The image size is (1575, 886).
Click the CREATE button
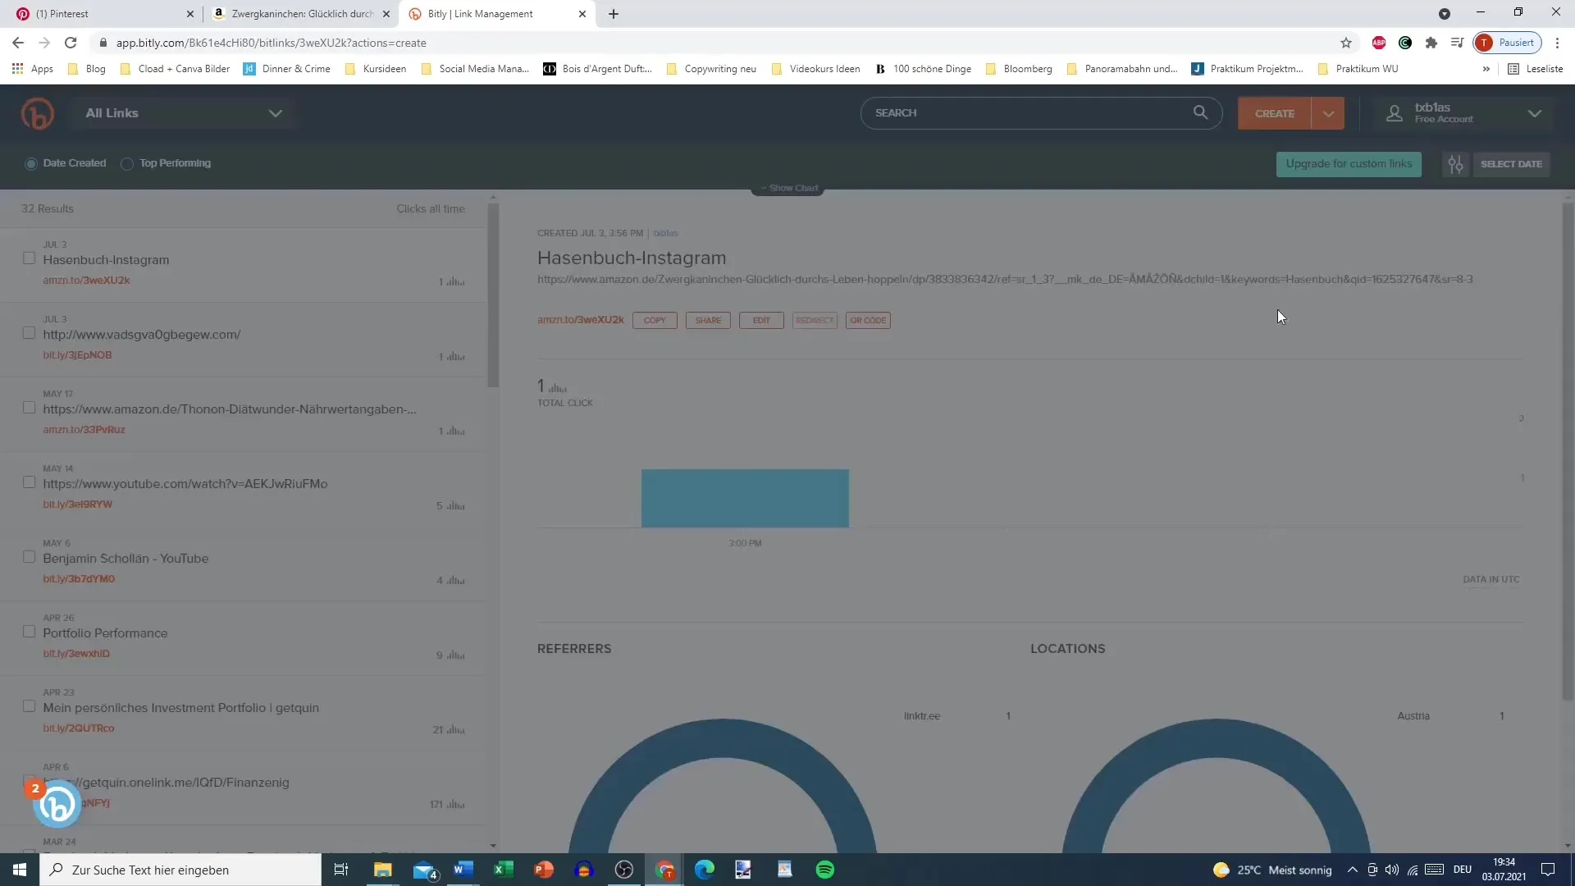(1275, 113)
